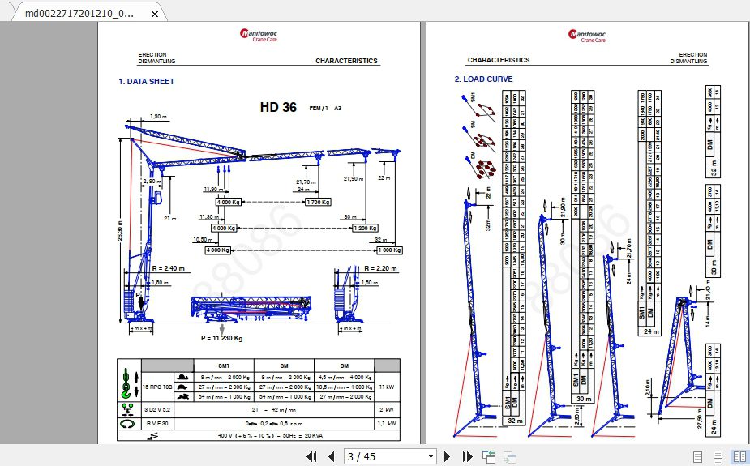Image resolution: width=750 pixels, height=466 pixels.
Task: Click the slewing rotation icon in table
Action: click(x=127, y=424)
